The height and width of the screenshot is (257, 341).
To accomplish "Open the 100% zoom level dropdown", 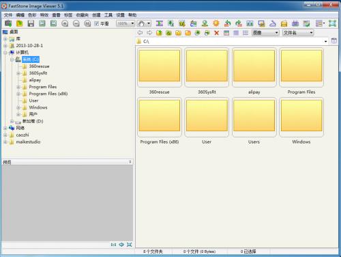I will [132, 23].
